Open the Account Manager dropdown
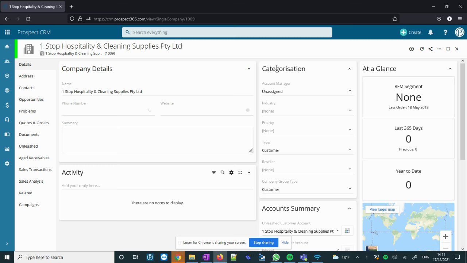The image size is (467, 263). (x=307, y=91)
